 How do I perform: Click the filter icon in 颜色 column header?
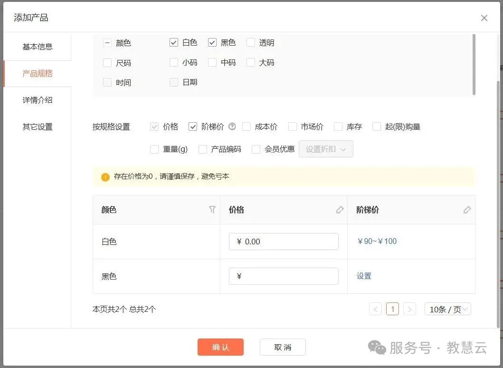click(212, 210)
